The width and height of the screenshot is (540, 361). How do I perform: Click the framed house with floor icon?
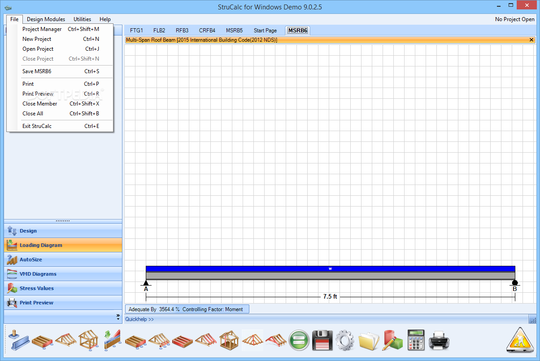[229, 340]
